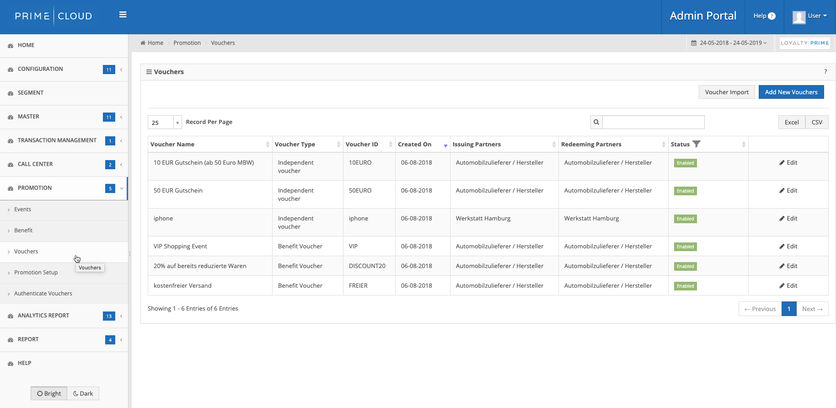Click the HELP sidebar dashboard icon

click(11, 364)
